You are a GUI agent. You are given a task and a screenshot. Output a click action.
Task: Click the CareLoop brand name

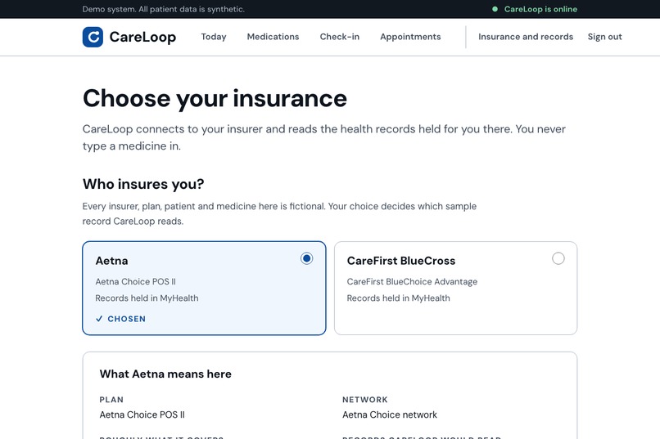(142, 37)
